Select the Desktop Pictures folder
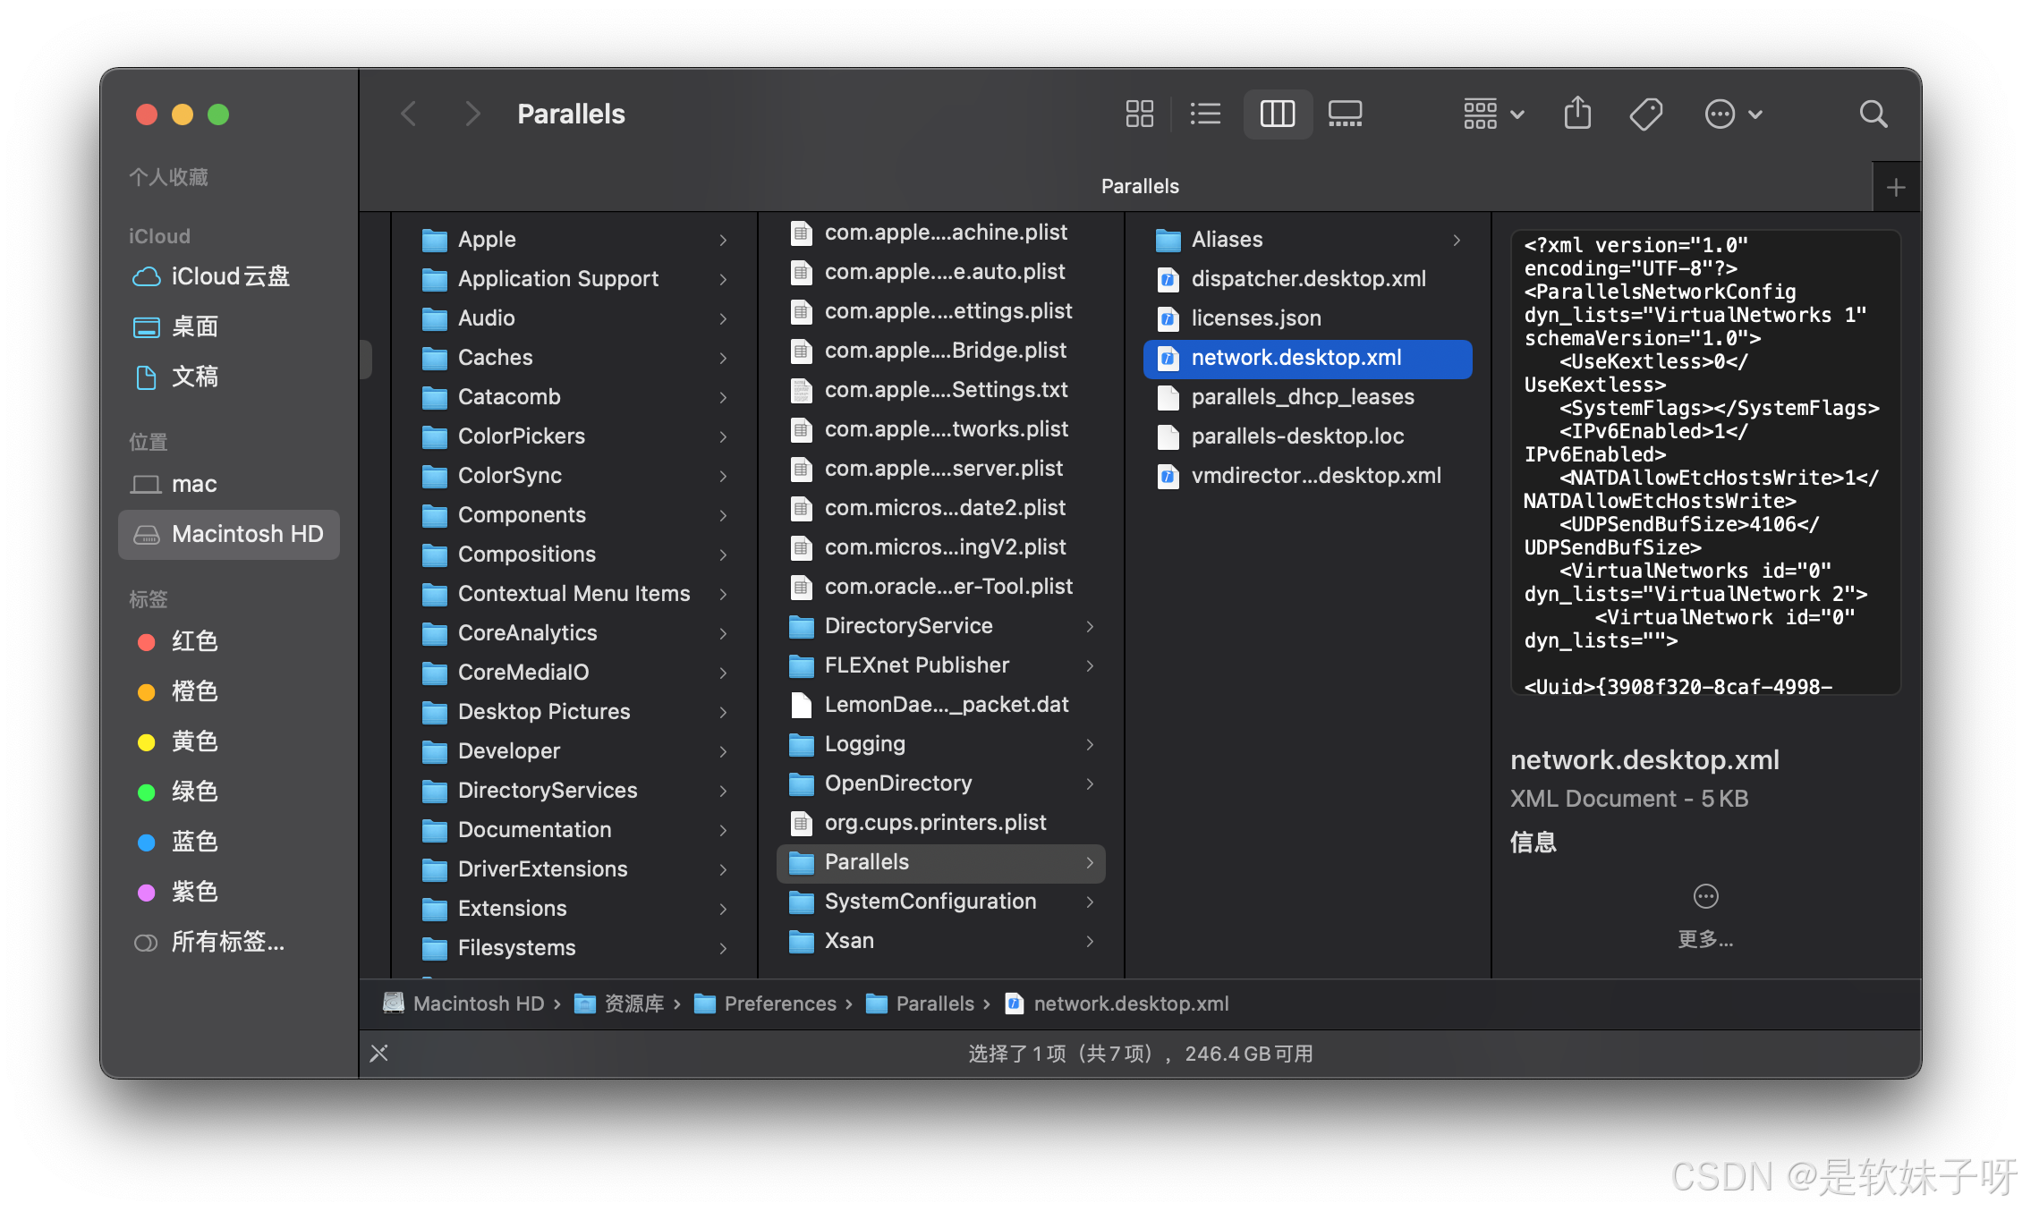The height and width of the screenshot is (1211, 2022). pos(575,712)
